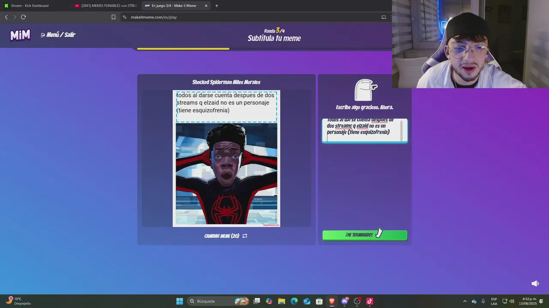Open Microsoft Edge from the taskbar
Screen dimensions: 549x308
294,301
